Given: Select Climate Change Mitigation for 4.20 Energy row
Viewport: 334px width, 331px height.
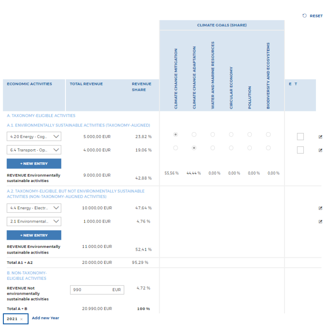Looking at the screenshot, I should (x=176, y=134).
